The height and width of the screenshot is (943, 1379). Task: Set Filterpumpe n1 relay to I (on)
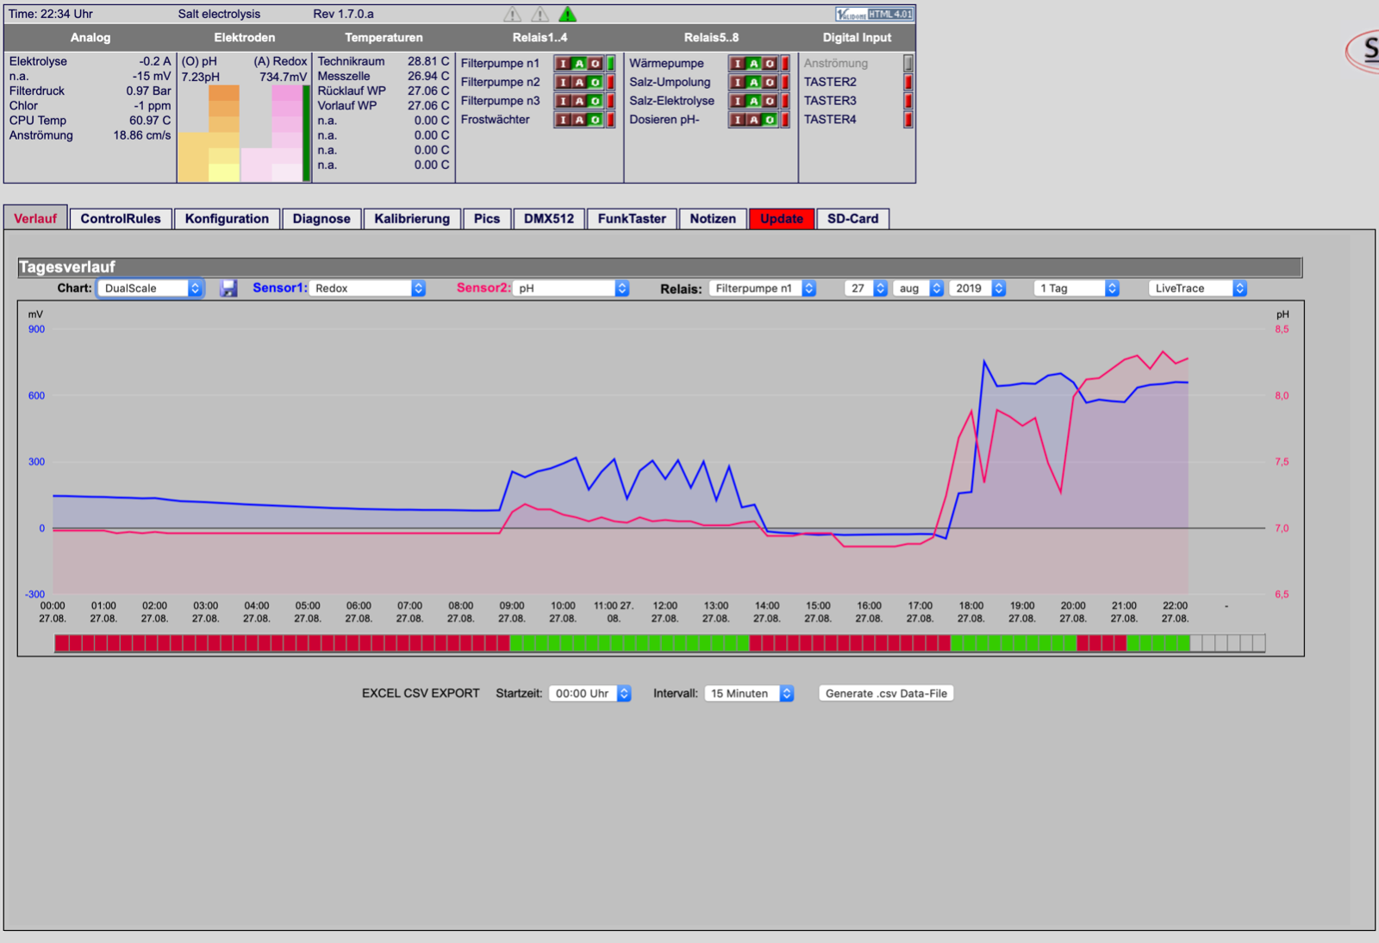click(563, 64)
